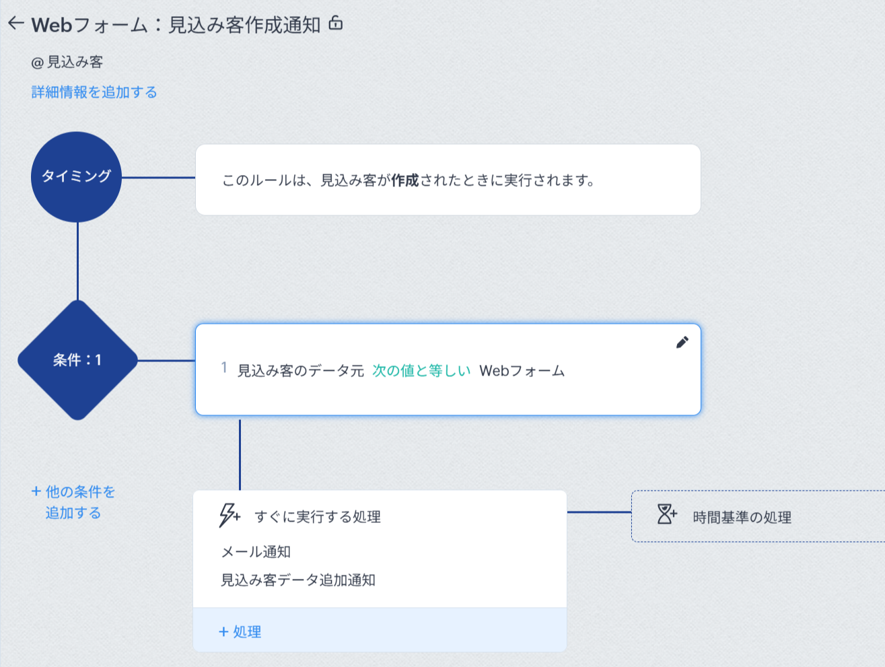Click the back arrow beside the rule title
Screen dimensions: 885x667
tap(16, 24)
